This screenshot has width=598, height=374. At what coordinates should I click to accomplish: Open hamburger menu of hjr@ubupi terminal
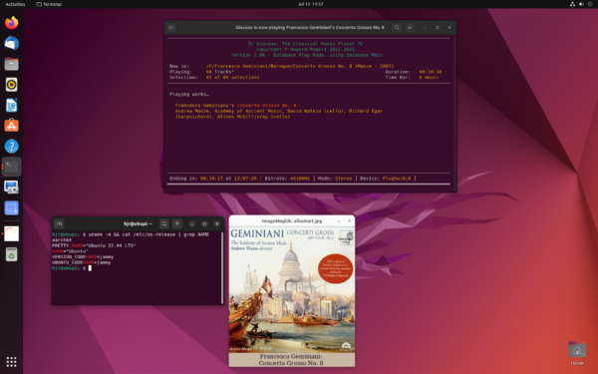pos(177,223)
